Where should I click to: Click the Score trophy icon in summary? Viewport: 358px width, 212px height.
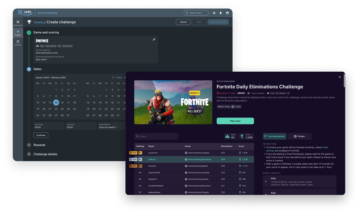(242, 136)
